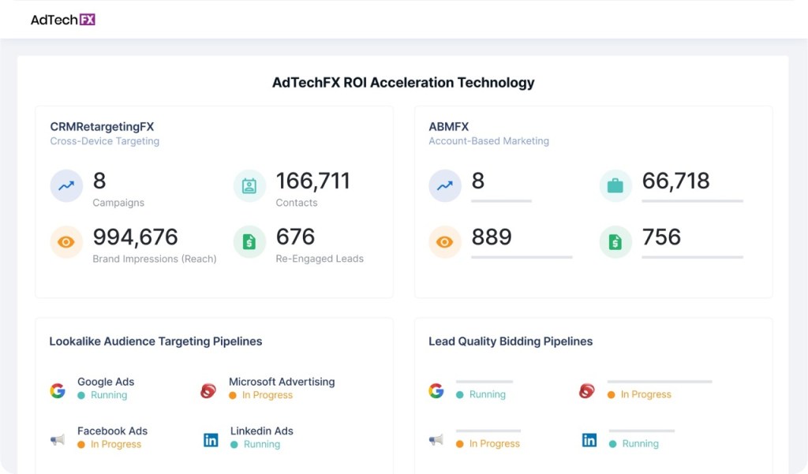The width and height of the screenshot is (808, 474).
Task: Click the briefcase icon in ABMFX card
Action: 615,186
